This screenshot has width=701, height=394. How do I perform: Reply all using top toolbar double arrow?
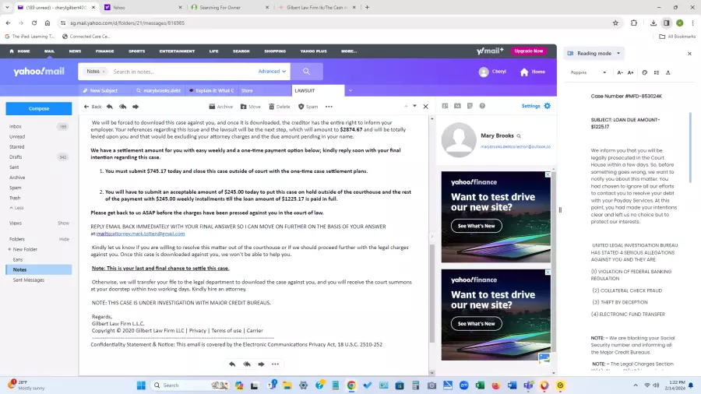pos(122,107)
